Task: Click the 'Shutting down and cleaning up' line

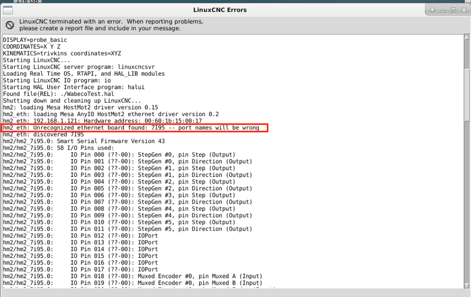Action: pyautogui.click(x=72, y=101)
